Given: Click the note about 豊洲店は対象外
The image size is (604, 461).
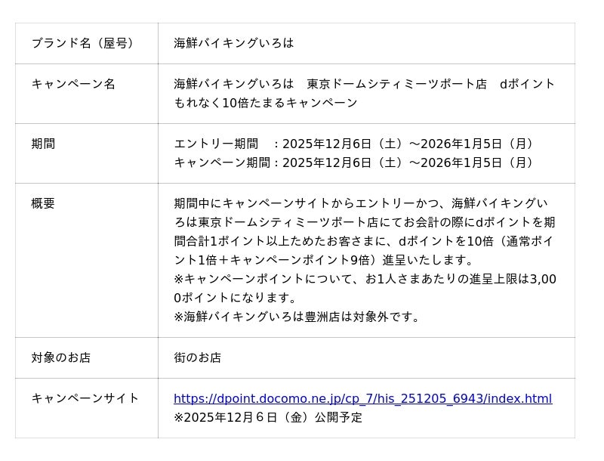Looking at the screenshot, I should point(297,317).
